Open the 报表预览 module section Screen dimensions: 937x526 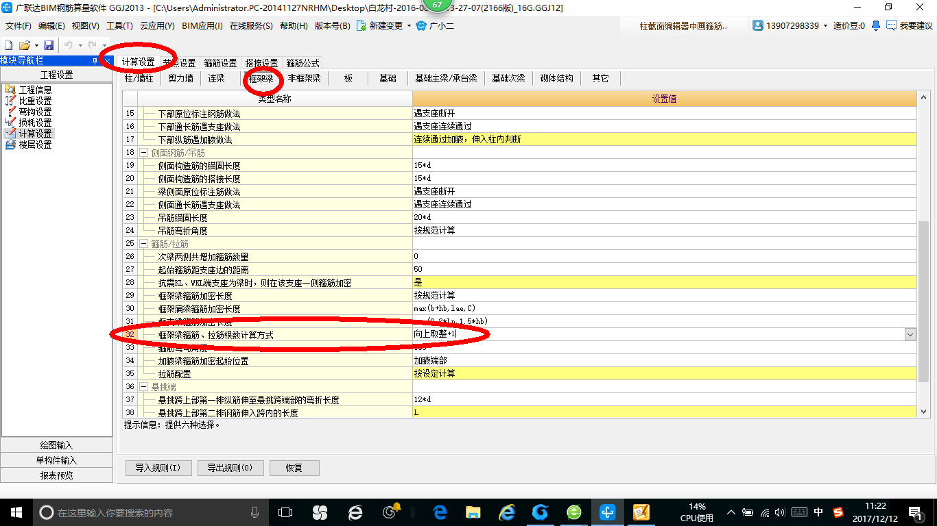point(57,475)
